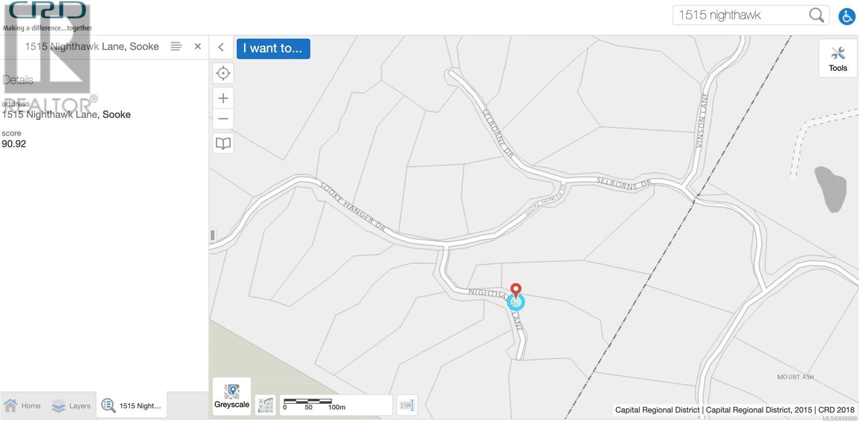Zoom in with the plus button
The width and height of the screenshot is (859, 422).
pyautogui.click(x=223, y=98)
